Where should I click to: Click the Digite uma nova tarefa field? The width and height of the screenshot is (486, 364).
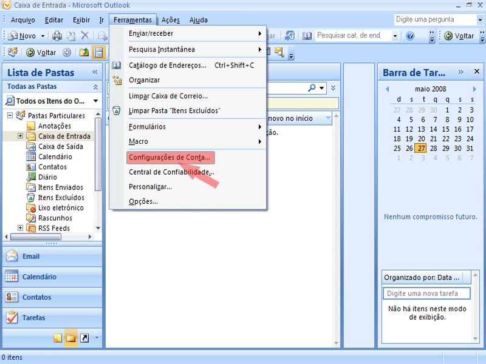pos(428,294)
